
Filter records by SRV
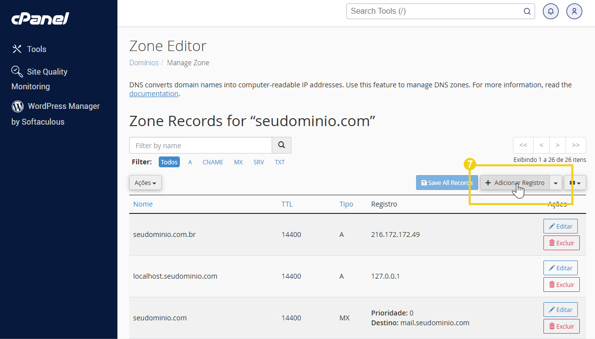point(259,162)
